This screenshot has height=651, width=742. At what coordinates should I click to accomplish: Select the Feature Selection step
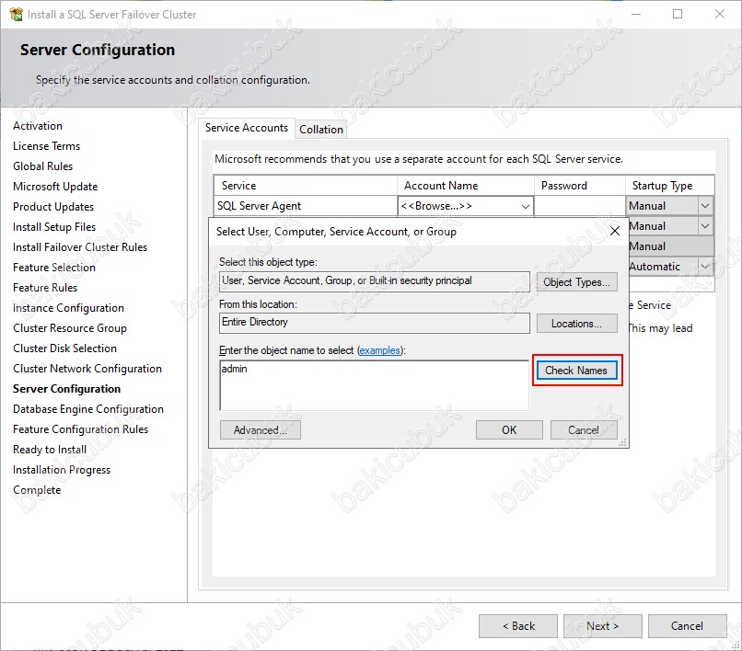[x=54, y=268]
